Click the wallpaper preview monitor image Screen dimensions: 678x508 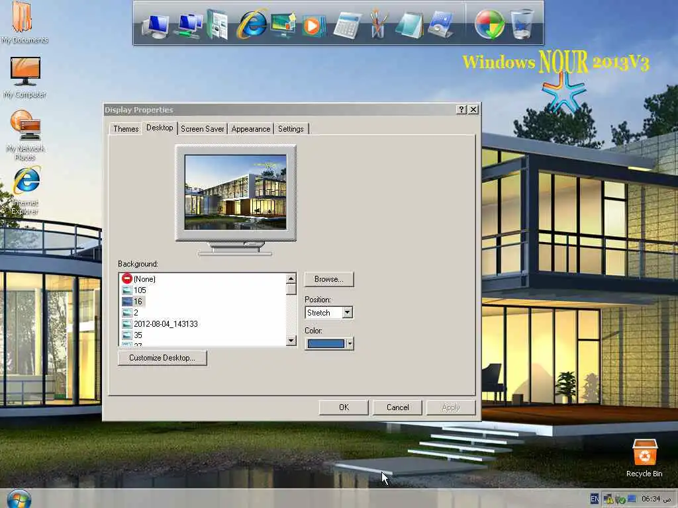(x=236, y=192)
